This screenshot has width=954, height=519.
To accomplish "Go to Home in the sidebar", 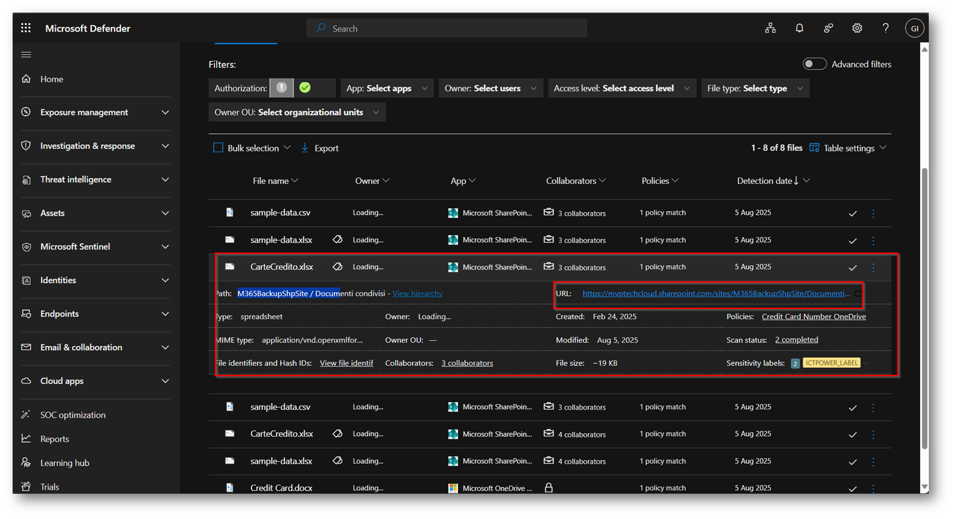I will [52, 79].
